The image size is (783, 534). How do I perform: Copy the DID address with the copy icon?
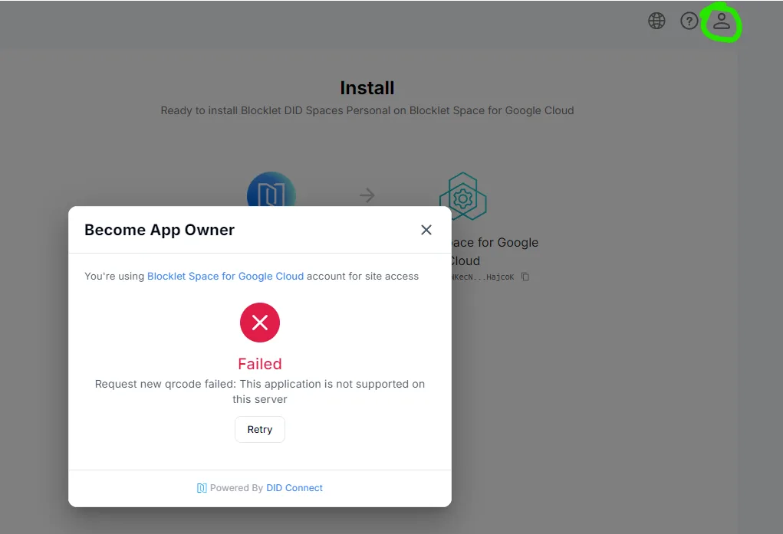525,277
